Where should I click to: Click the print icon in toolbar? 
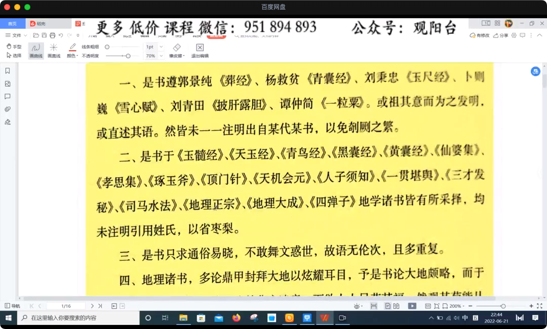coord(52,35)
